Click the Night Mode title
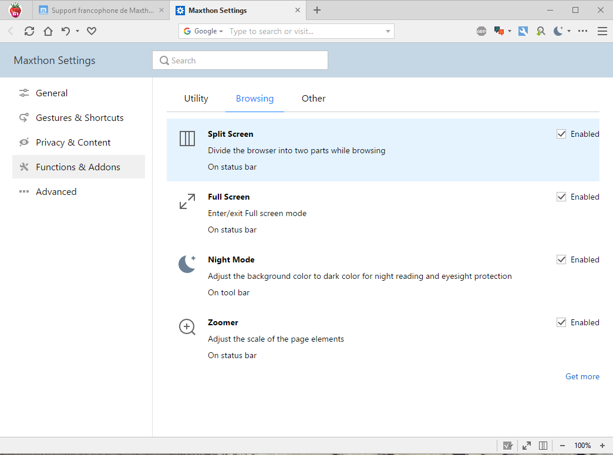This screenshot has height=455, width=613. 231,259
